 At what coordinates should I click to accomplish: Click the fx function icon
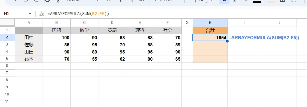pos(42,14)
